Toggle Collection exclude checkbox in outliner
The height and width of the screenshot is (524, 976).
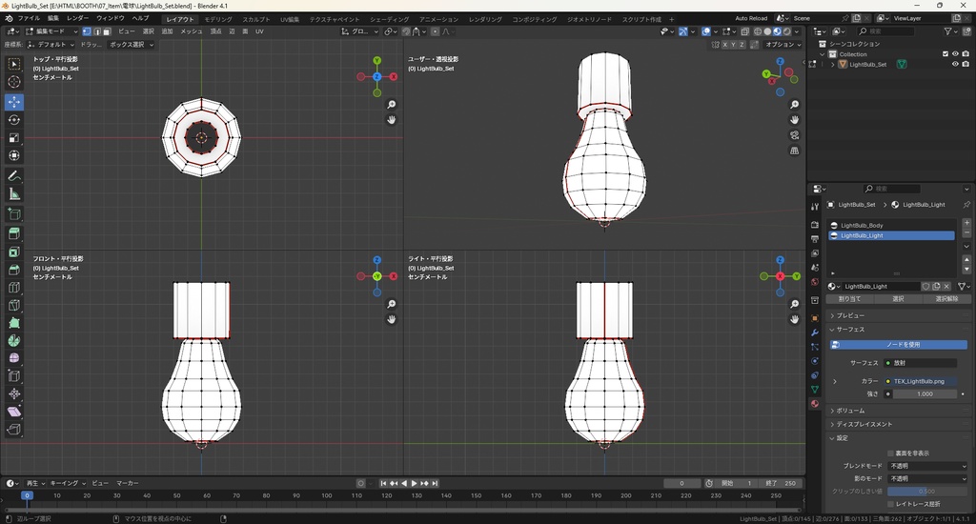[x=945, y=54]
